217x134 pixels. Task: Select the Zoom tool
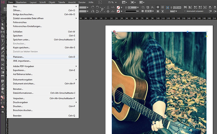pos(2,92)
